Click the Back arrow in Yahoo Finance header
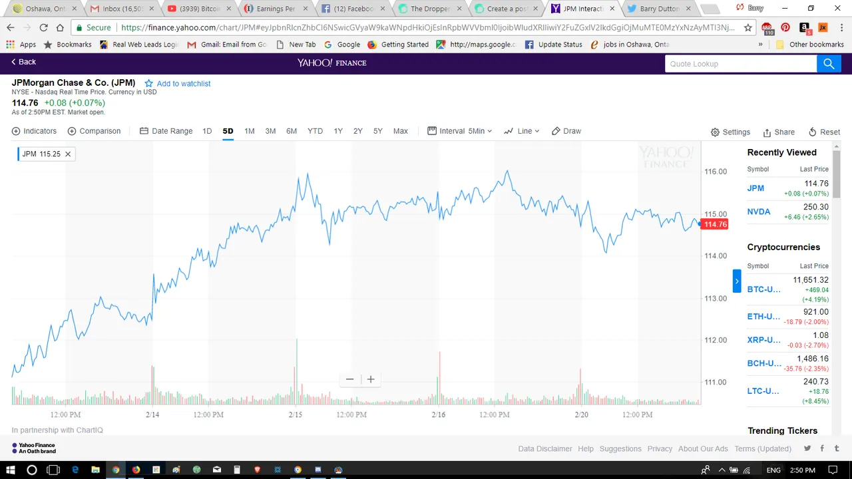Screen dimensions: 852x479 click(x=23, y=62)
